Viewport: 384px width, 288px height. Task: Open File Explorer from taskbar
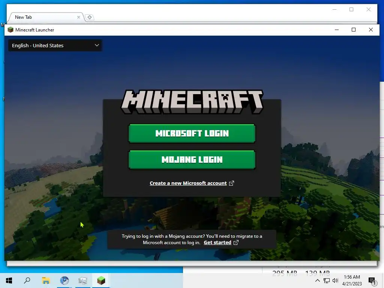pyautogui.click(x=46, y=280)
